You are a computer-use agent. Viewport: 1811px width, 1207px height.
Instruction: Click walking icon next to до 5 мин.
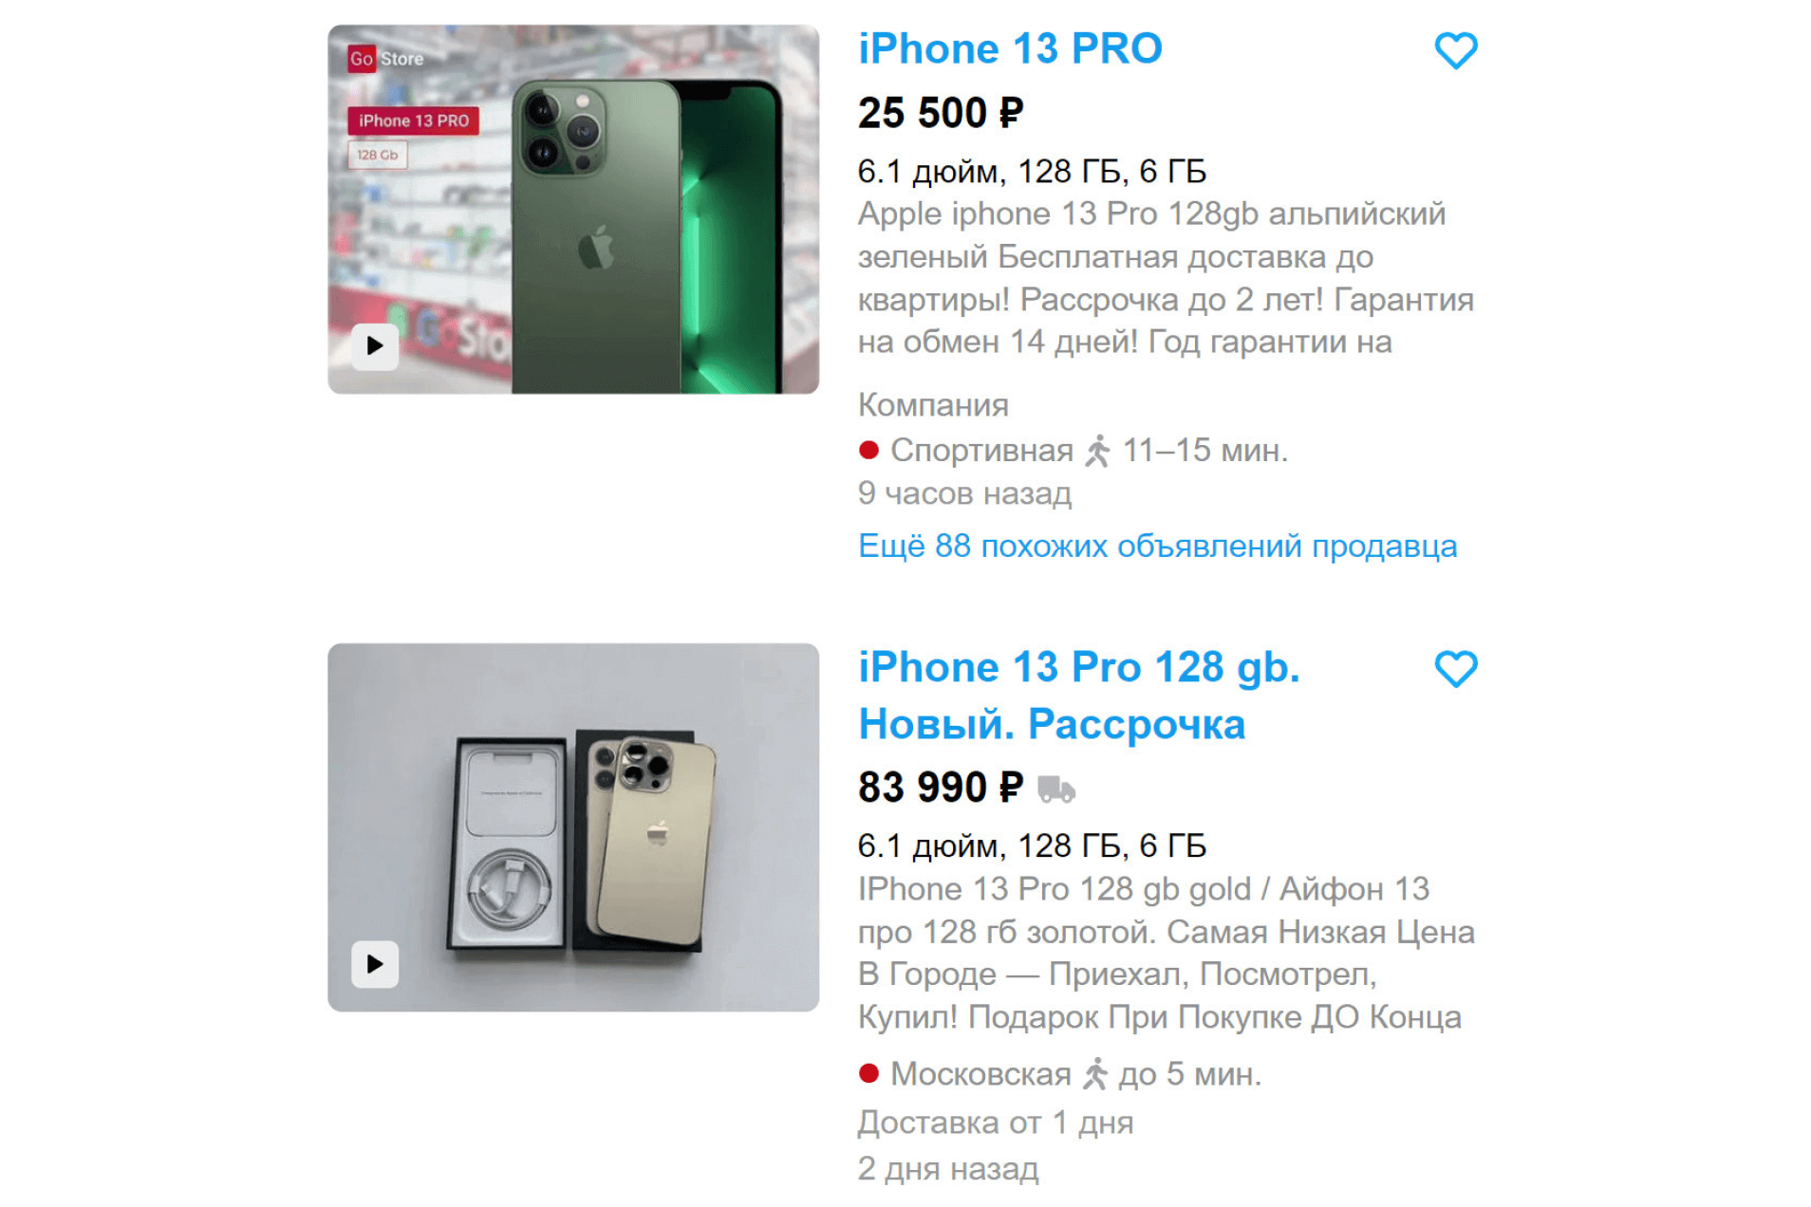pos(1094,1073)
